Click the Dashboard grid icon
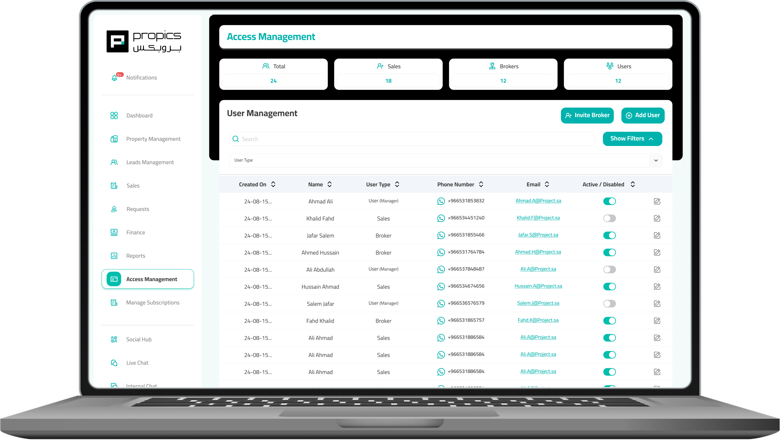Viewport: 784px width, 443px height. tap(114, 116)
